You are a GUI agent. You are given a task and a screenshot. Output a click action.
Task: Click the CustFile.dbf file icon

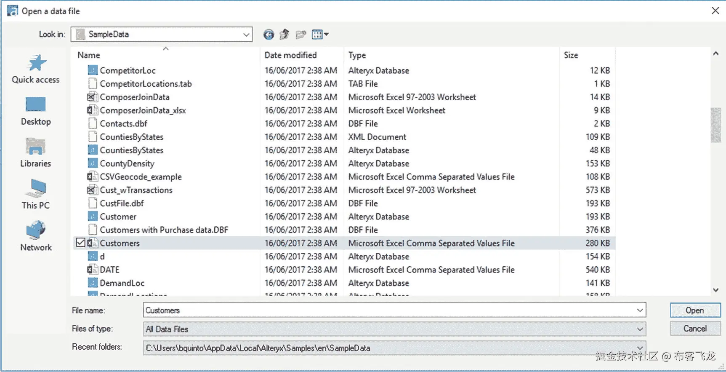click(x=93, y=203)
